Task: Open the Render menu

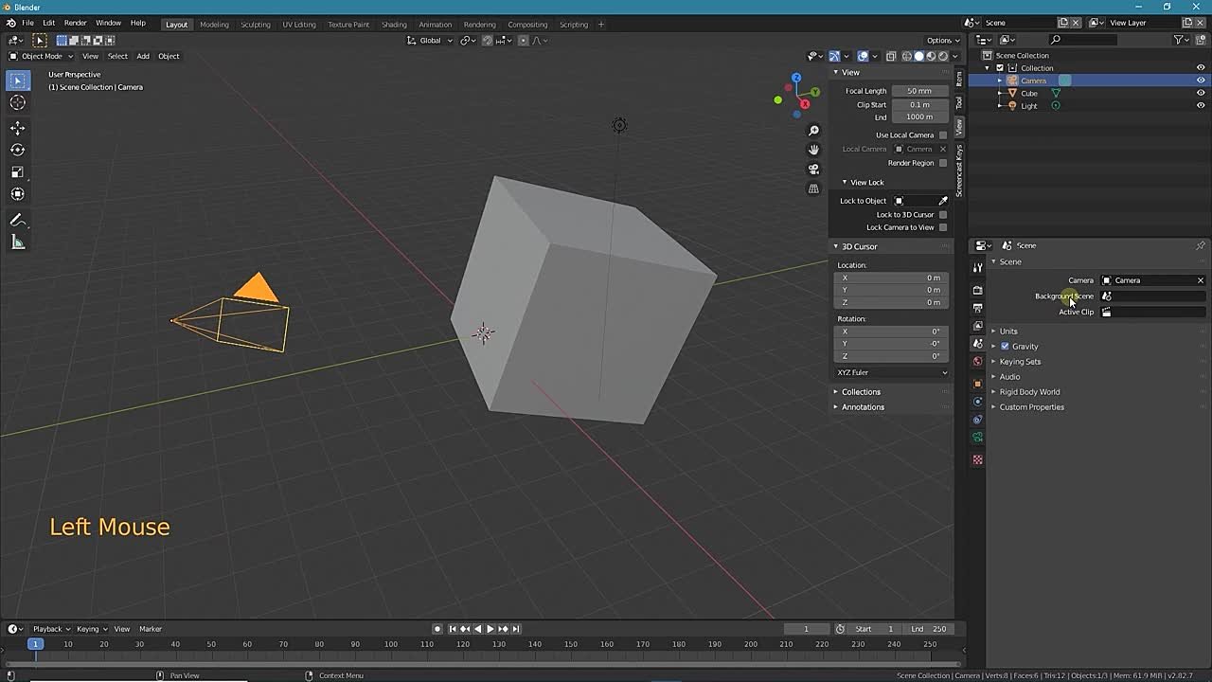Action: pos(75,23)
